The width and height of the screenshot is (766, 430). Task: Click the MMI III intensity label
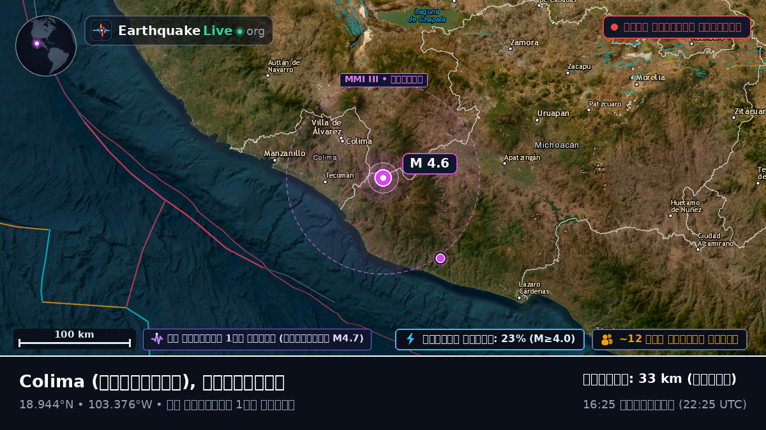(x=383, y=80)
